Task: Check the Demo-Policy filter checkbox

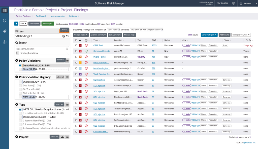Action: pos(20,65)
